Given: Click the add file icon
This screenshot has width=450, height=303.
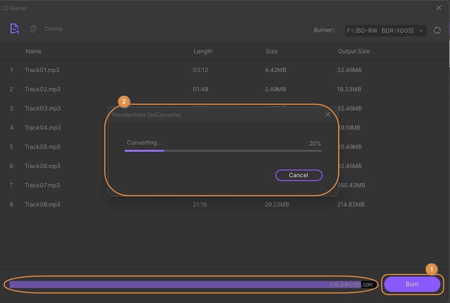Looking at the screenshot, I should 15,29.
